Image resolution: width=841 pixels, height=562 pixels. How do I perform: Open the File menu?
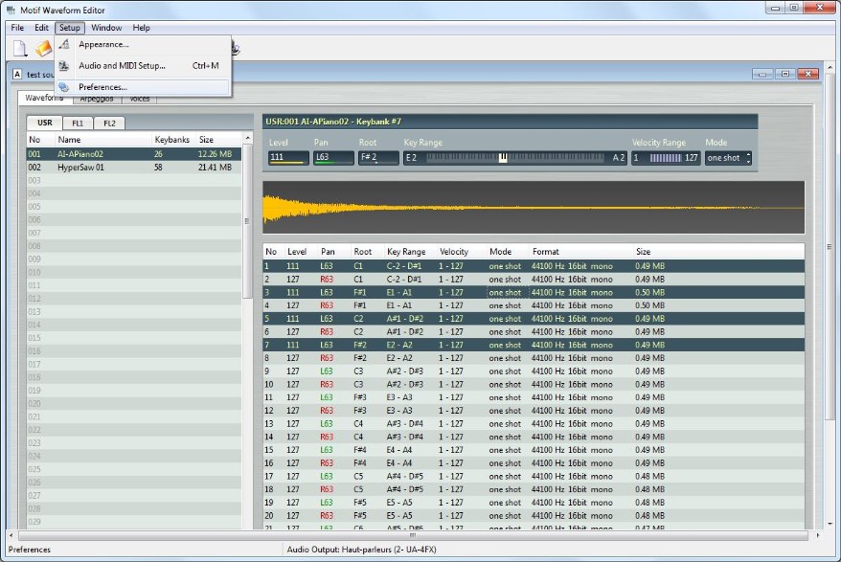pyautogui.click(x=17, y=28)
